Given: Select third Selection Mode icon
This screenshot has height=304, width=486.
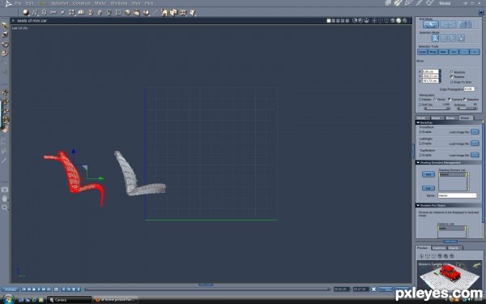Looking at the screenshot, I should (x=453, y=38).
